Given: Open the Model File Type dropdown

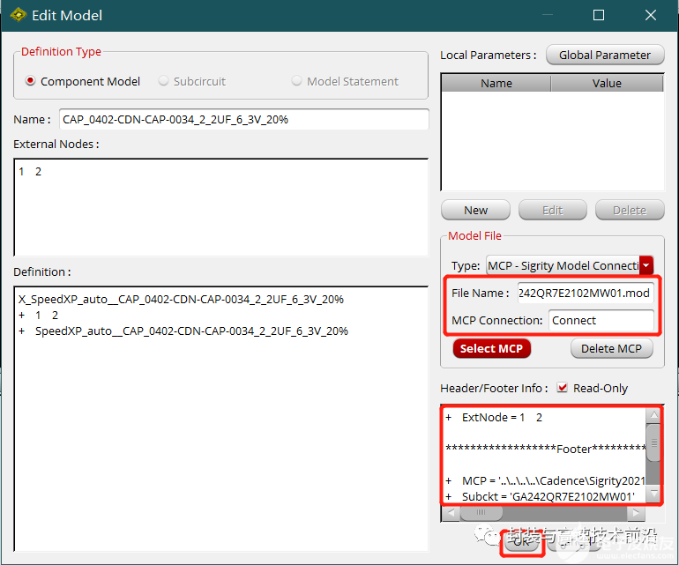Looking at the screenshot, I should 646,265.
